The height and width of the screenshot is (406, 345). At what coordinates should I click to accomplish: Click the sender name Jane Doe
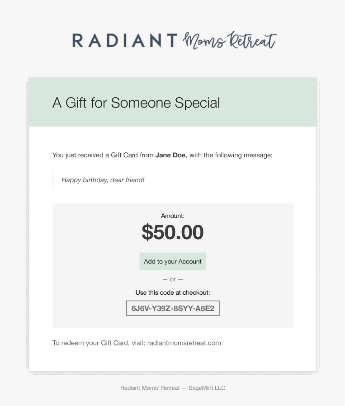tap(170, 155)
